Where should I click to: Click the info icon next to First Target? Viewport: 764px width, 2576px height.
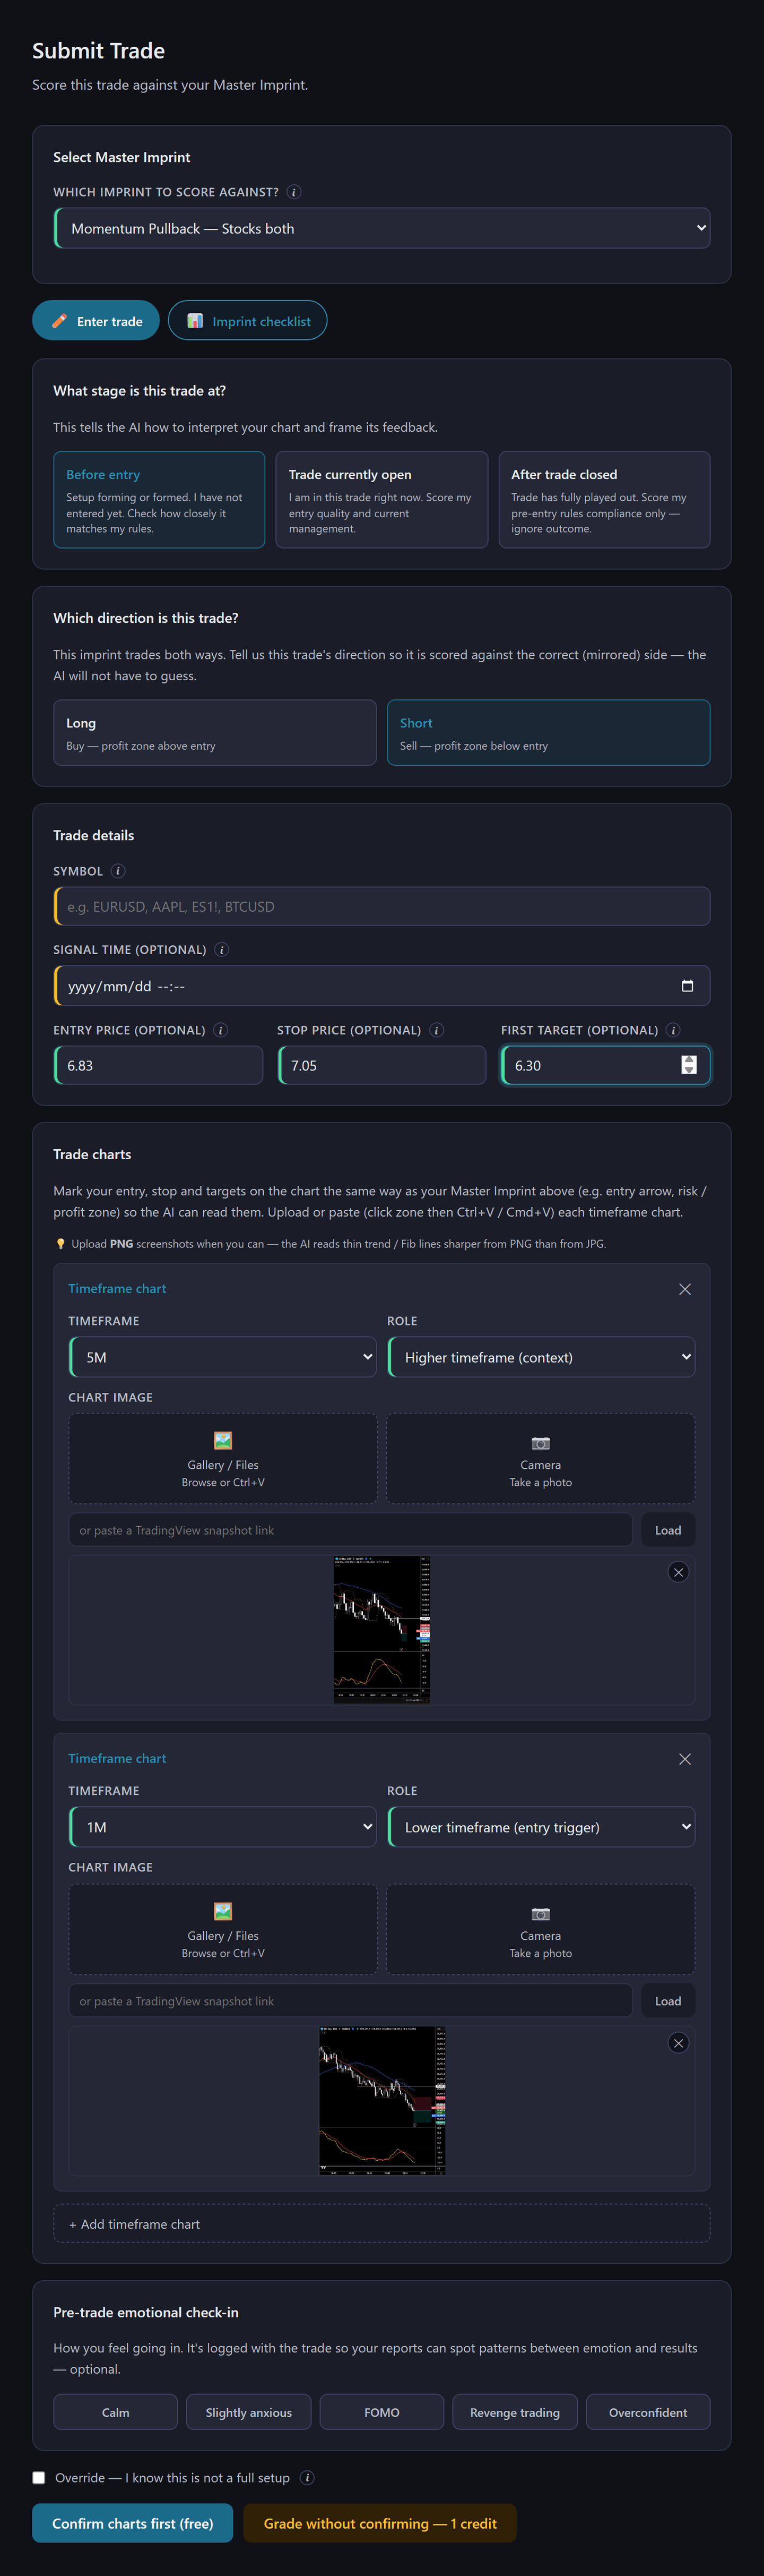673,1030
